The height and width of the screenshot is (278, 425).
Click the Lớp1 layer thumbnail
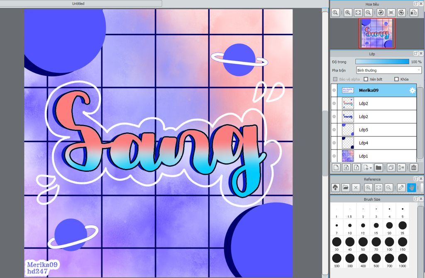click(x=348, y=156)
